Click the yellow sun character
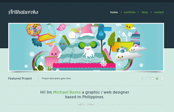Viewport: 174px width, 112px height. [x=129, y=27]
